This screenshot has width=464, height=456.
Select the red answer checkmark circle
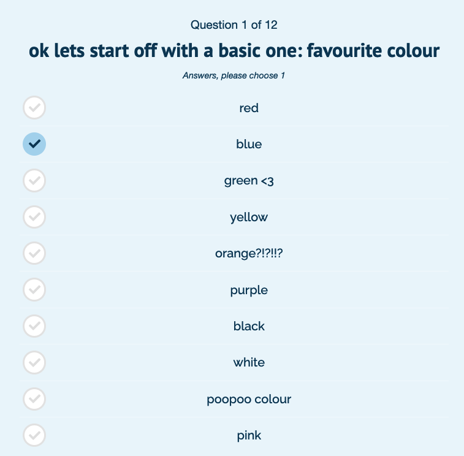(x=34, y=108)
